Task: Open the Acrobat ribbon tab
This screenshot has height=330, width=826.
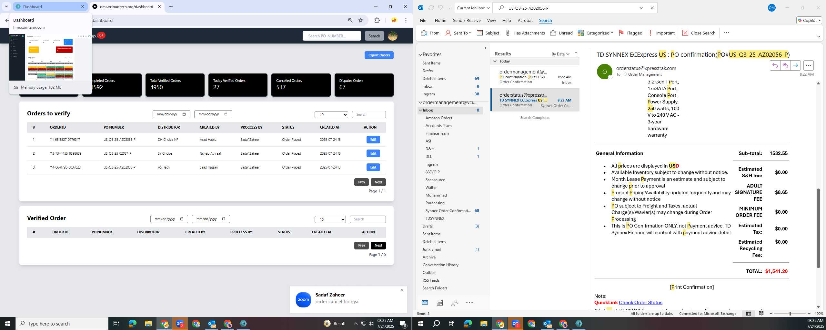Action: (525, 20)
